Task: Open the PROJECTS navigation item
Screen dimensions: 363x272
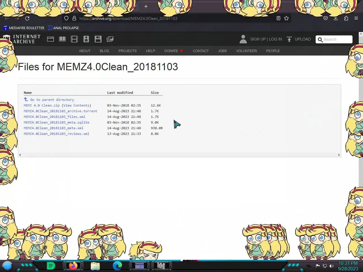Action: (x=128, y=51)
